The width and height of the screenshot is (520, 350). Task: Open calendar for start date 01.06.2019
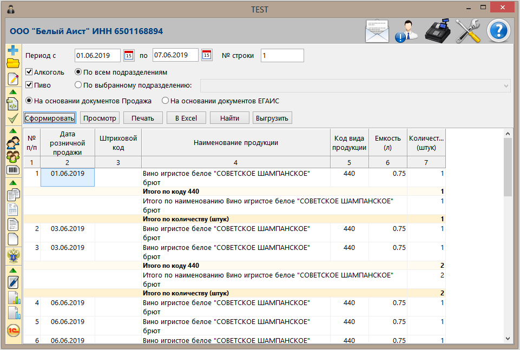(x=129, y=55)
